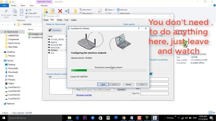216x121 pixels.
Task: Open the Action Center notification icon
Action: pos(212,118)
